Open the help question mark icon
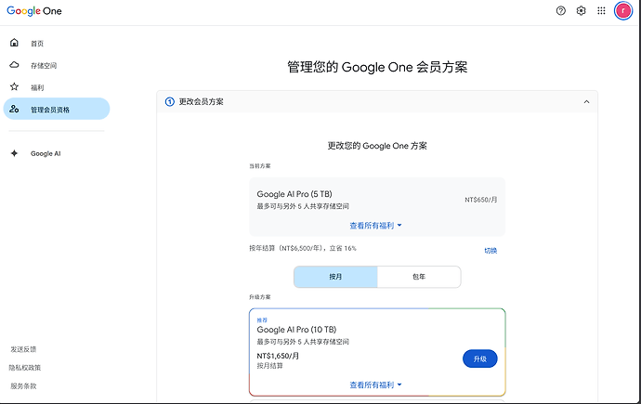This screenshot has height=404, width=641. (561, 10)
